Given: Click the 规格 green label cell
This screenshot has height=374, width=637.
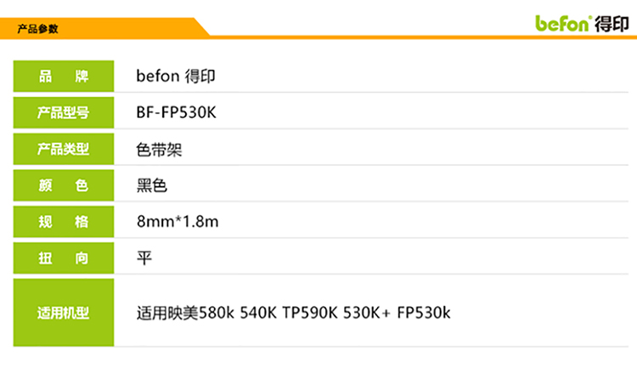Looking at the screenshot, I should coord(64,222).
